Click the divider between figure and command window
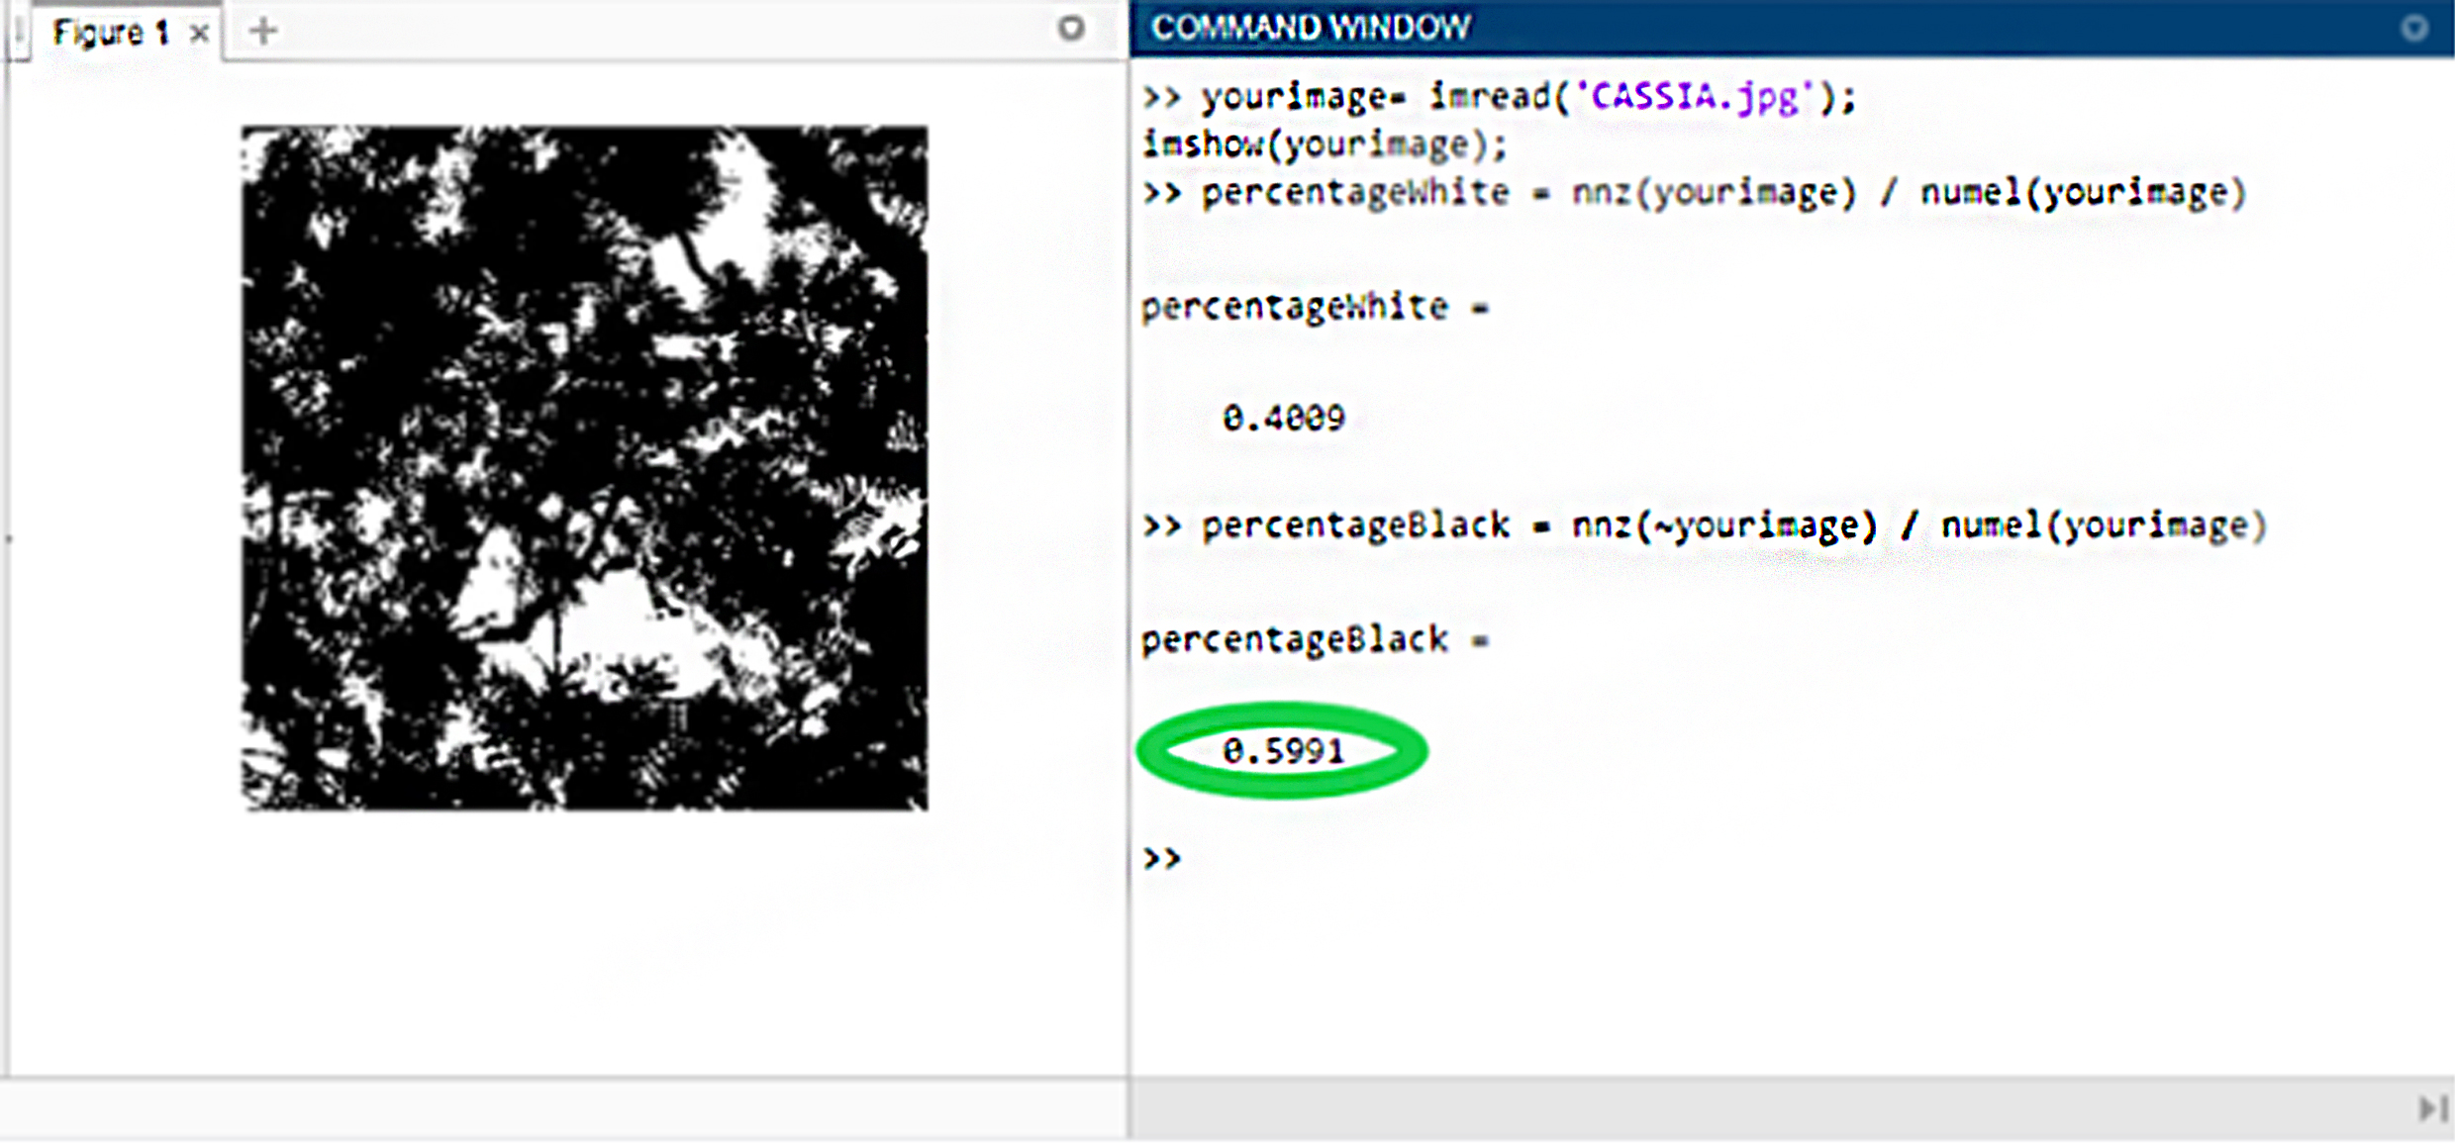 (1129, 564)
